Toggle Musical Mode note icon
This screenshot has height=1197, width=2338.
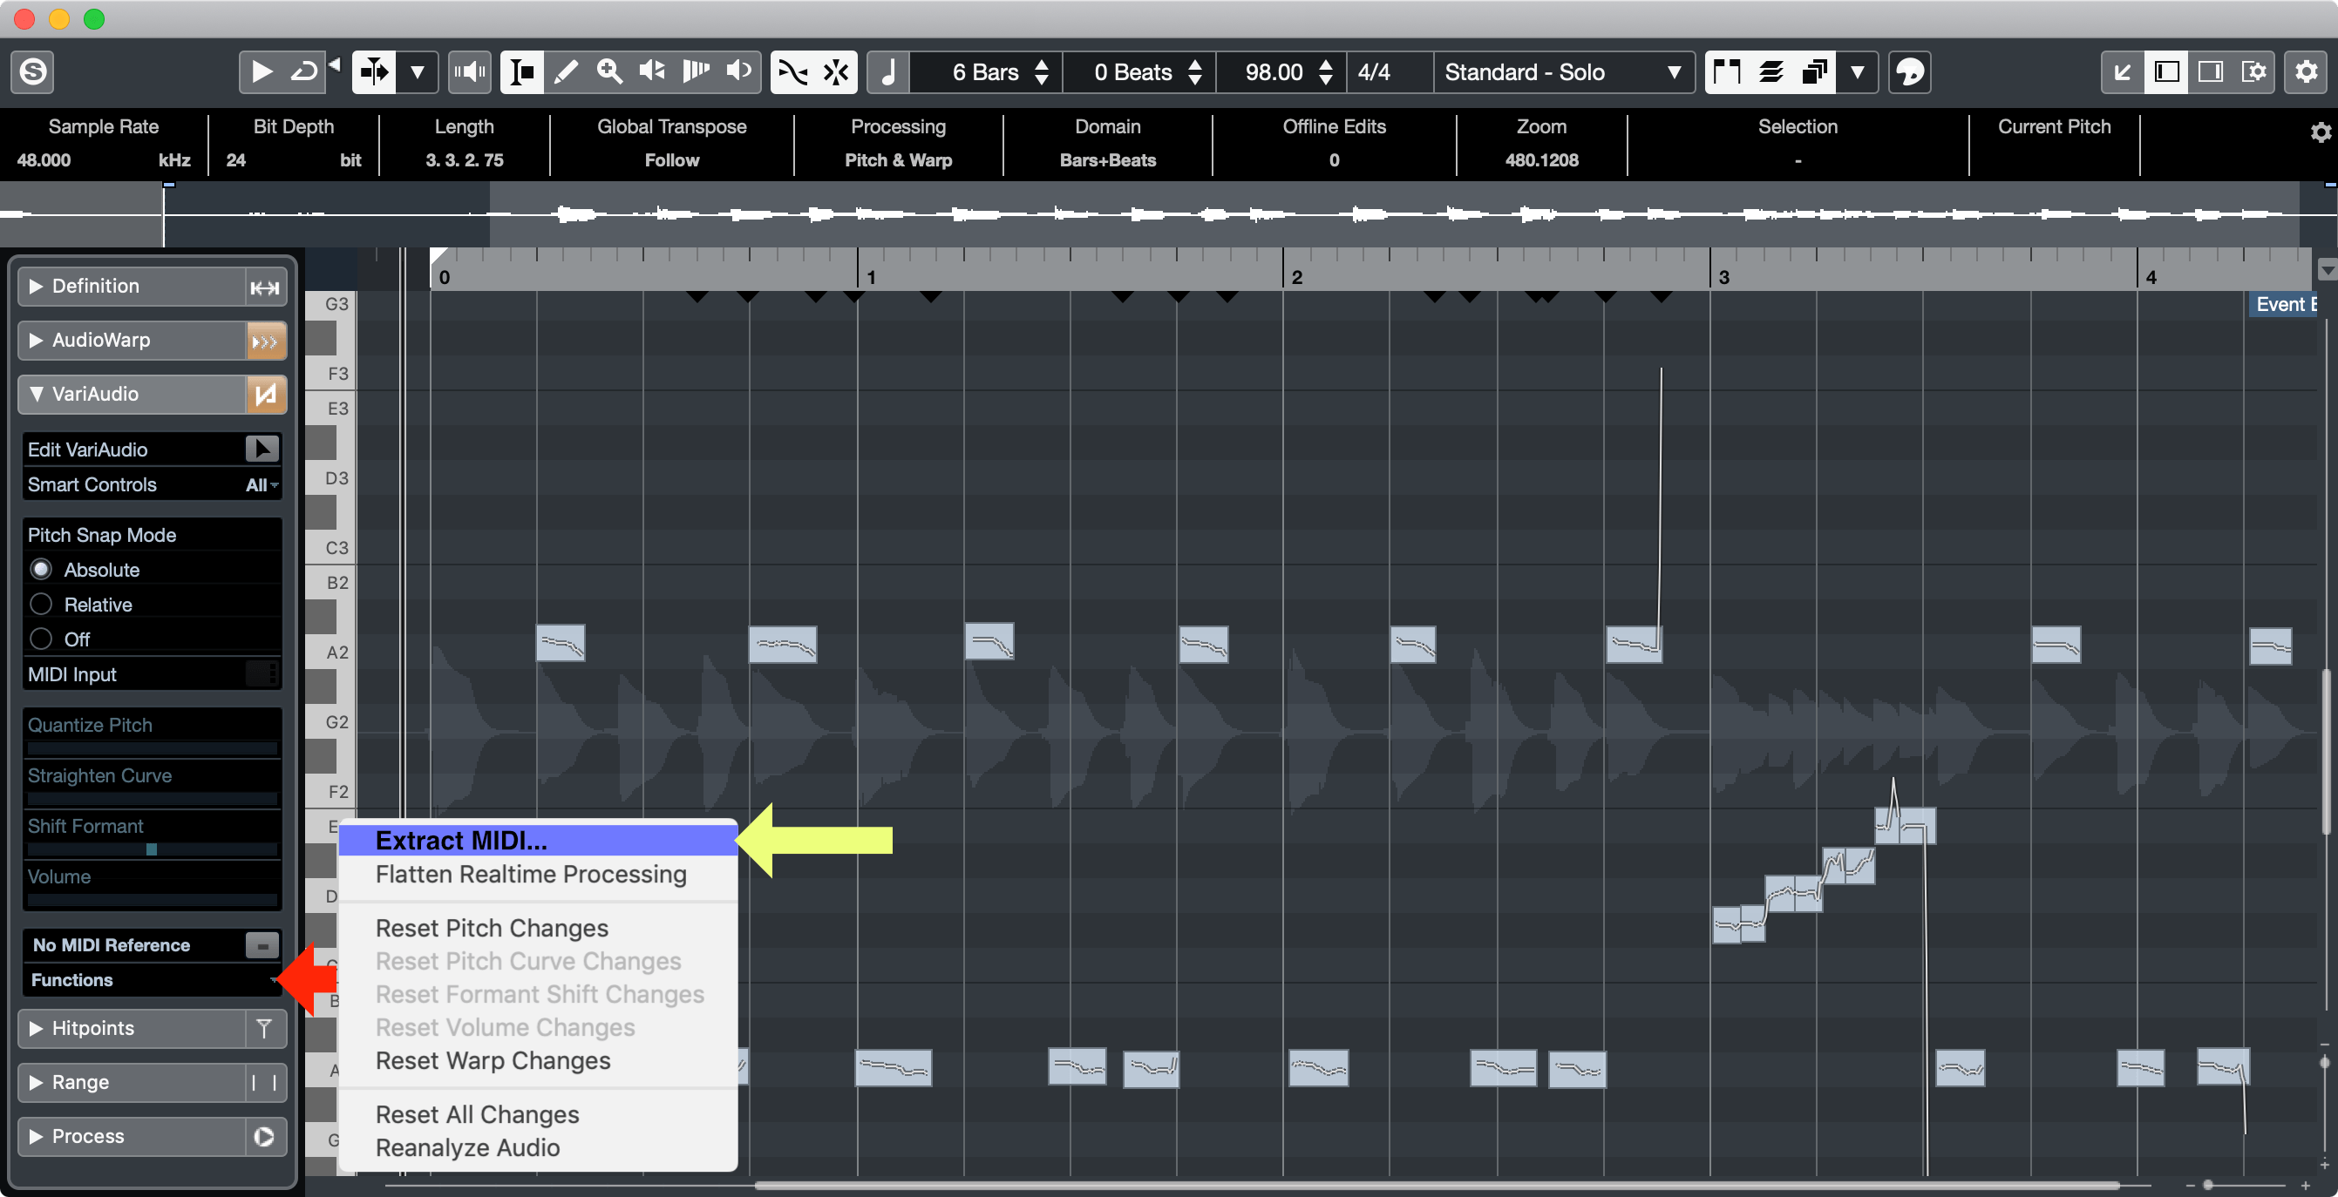click(888, 71)
